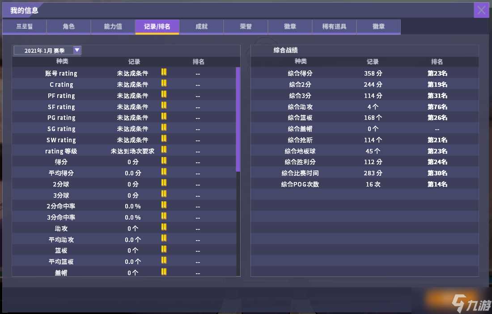
Task: Select the 综合得分 row in 综合战绩
Action: tap(364, 73)
